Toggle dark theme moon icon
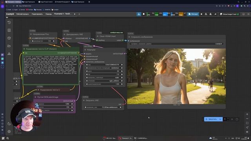This screenshot has width=251, height=141. tap(9, 124)
